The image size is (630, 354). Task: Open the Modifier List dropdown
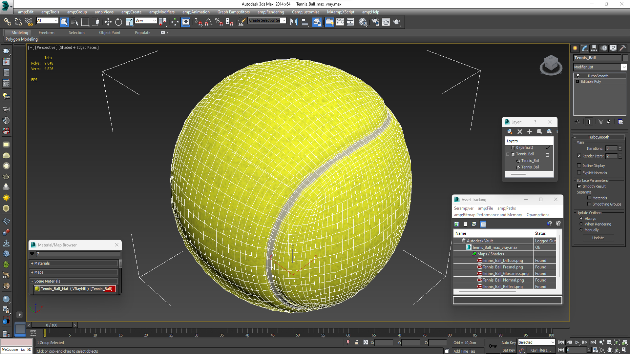coord(624,67)
